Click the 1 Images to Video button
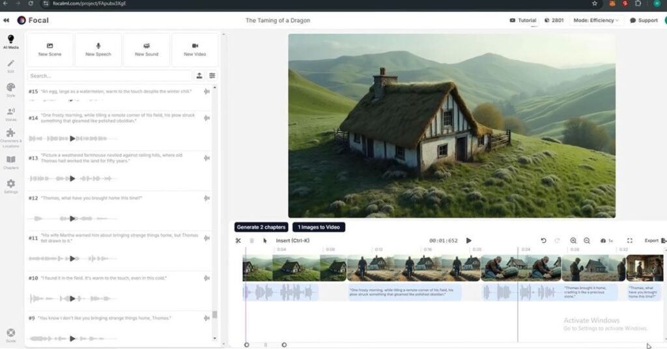 (x=319, y=227)
